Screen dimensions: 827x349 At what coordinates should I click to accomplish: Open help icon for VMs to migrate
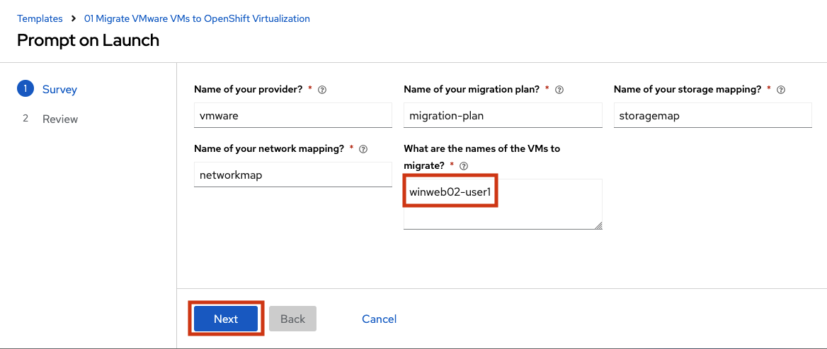click(x=464, y=166)
